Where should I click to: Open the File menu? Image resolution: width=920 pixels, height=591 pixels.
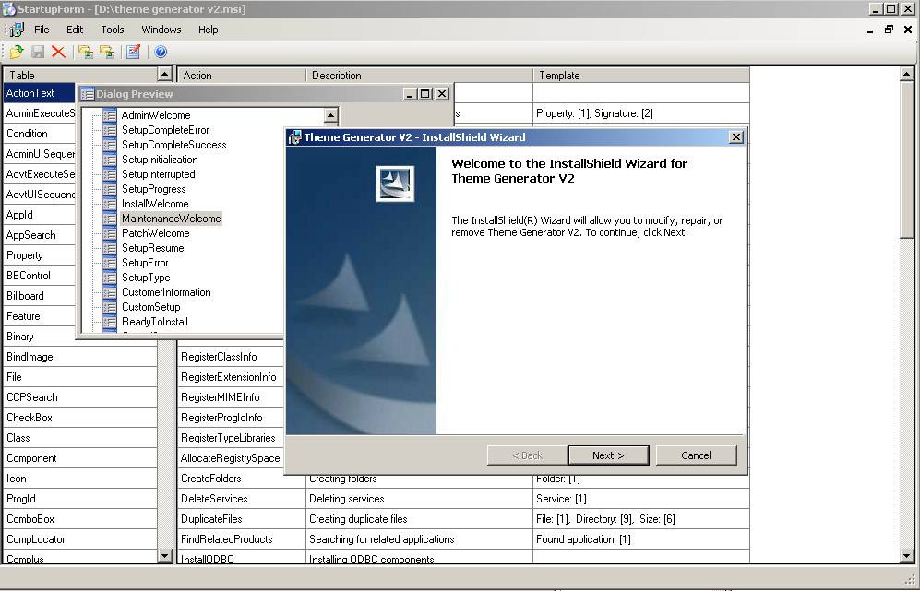42,30
